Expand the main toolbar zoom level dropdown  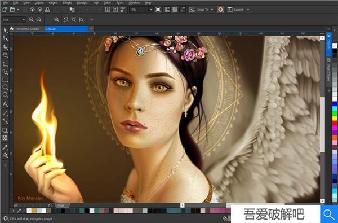click(151, 10)
